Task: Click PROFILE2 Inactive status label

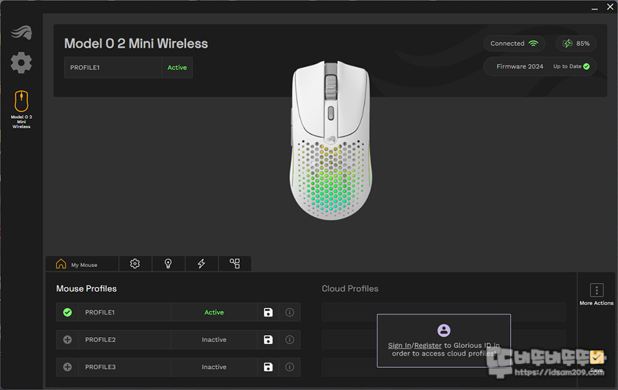Action: [214, 340]
